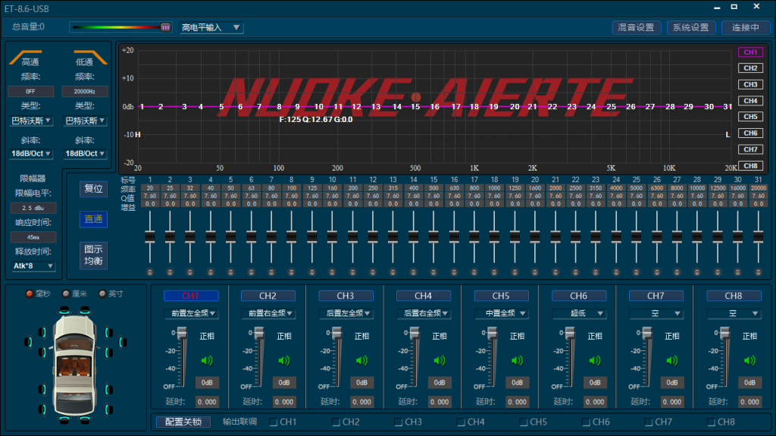Open 混音设置 mixer settings
This screenshot has width=776, height=436.
637,27
